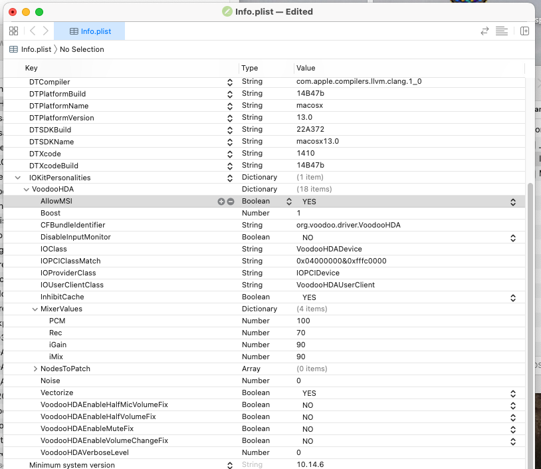Click the Info.plist table icon in the breadcrumb
Viewport: 541px width, 469px height.
click(x=13, y=49)
